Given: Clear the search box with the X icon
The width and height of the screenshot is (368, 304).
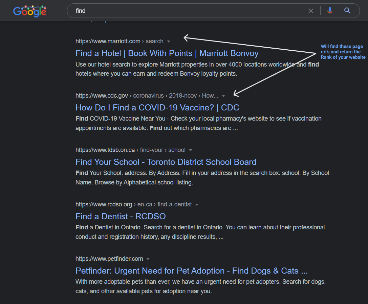Looking at the screenshot, I should [311, 10].
